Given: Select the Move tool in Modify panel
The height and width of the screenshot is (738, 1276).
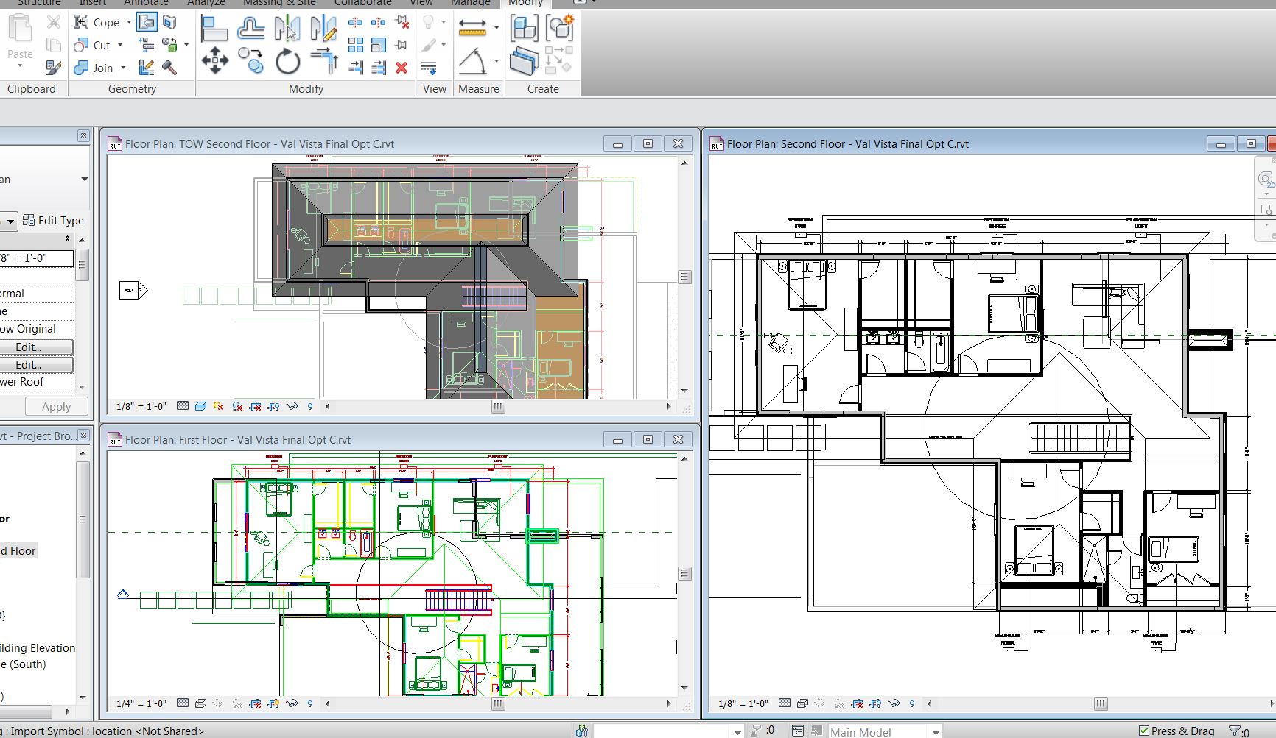Looking at the screenshot, I should tap(214, 60).
